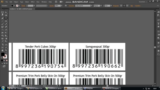Open stroke color dropdown in control bar
The image size is (160, 90).
tap(19, 6)
